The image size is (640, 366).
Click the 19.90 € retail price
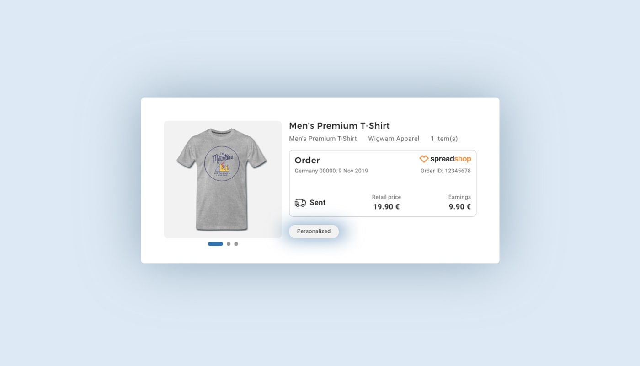point(386,207)
